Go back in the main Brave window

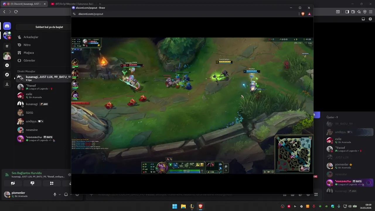click(x=4, y=12)
